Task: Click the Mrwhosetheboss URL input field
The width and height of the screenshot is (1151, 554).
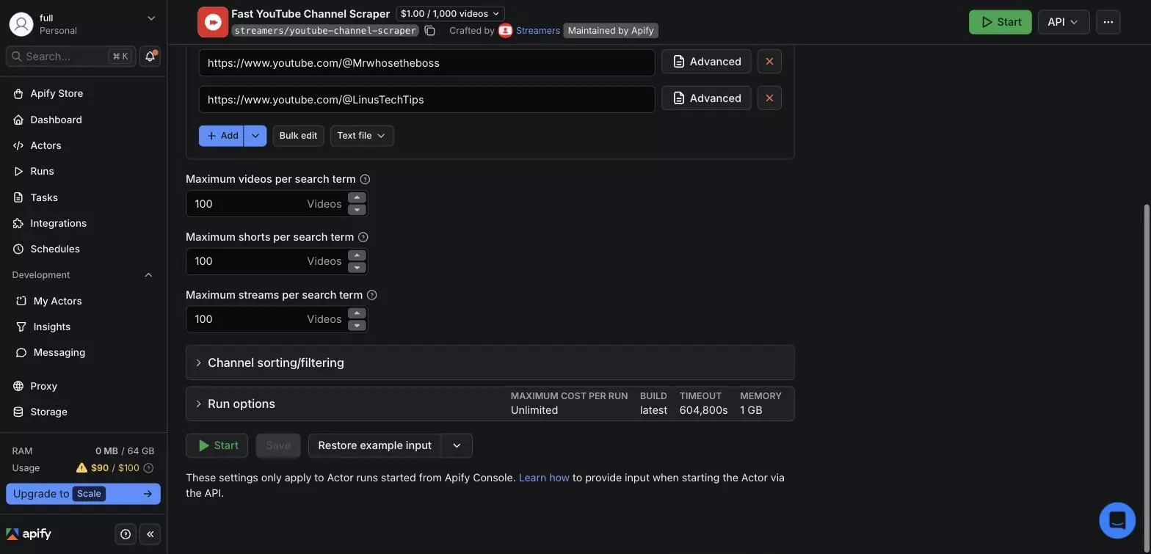Action: click(x=426, y=63)
